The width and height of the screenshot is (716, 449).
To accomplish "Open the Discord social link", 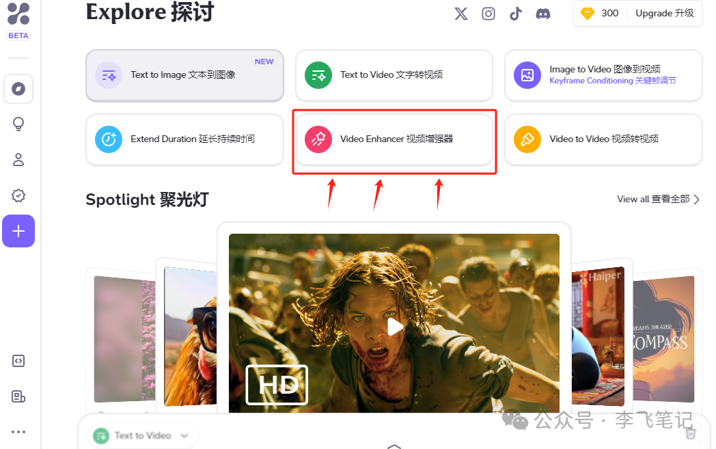I will click(543, 14).
